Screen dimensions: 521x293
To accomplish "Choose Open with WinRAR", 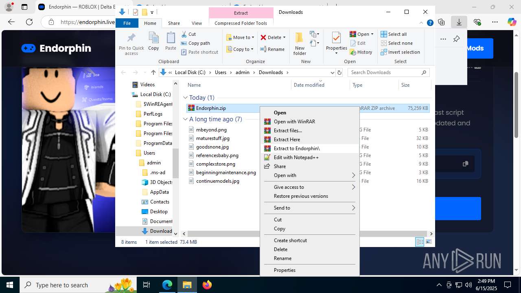I will click(309, 122).
